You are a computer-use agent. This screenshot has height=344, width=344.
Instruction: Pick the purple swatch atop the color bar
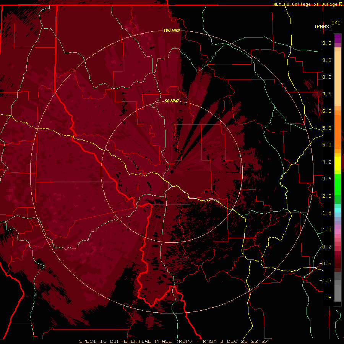(338, 38)
